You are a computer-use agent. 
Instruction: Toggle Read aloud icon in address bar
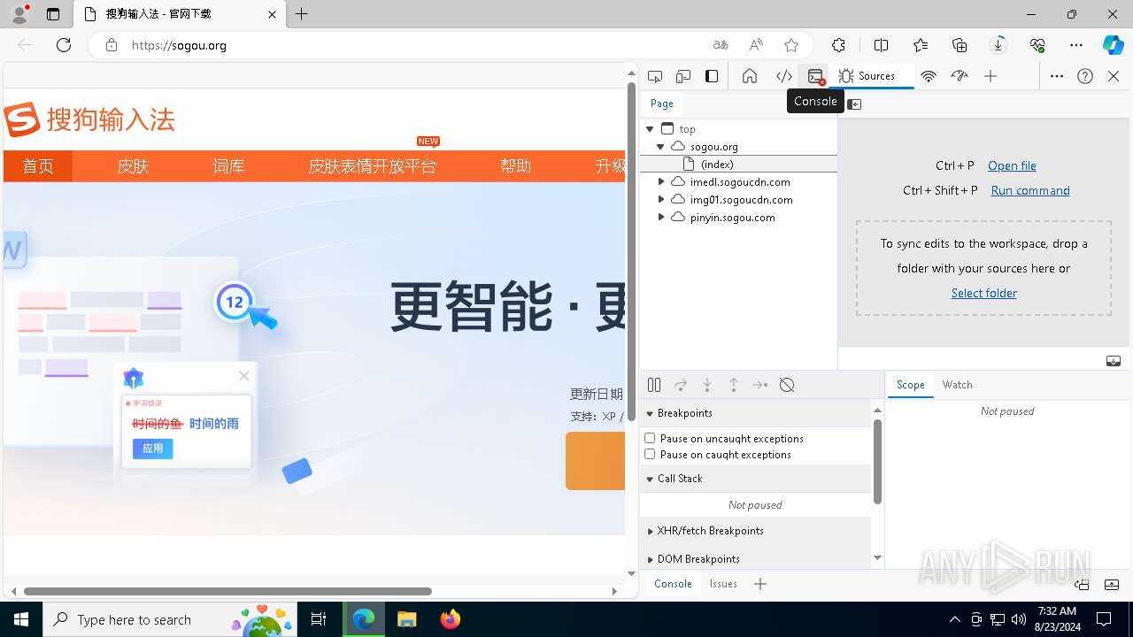[x=756, y=45]
